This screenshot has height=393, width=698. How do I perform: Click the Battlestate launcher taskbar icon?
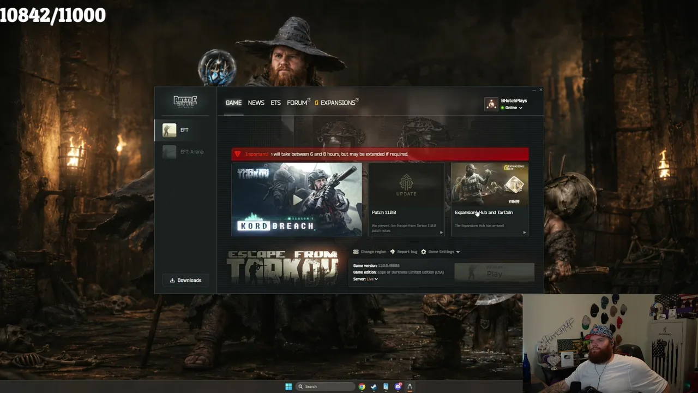click(410, 386)
